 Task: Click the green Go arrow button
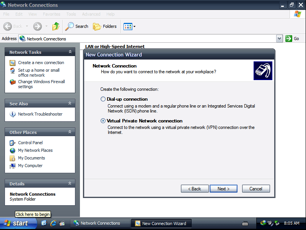pyautogui.click(x=289, y=39)
